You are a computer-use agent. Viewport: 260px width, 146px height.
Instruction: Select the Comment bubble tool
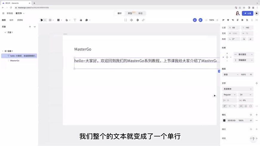click(x=87, y=20)
